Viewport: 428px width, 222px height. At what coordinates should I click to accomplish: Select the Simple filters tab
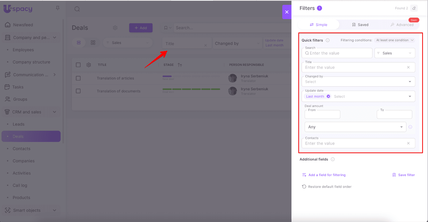(x=318, y=25)
